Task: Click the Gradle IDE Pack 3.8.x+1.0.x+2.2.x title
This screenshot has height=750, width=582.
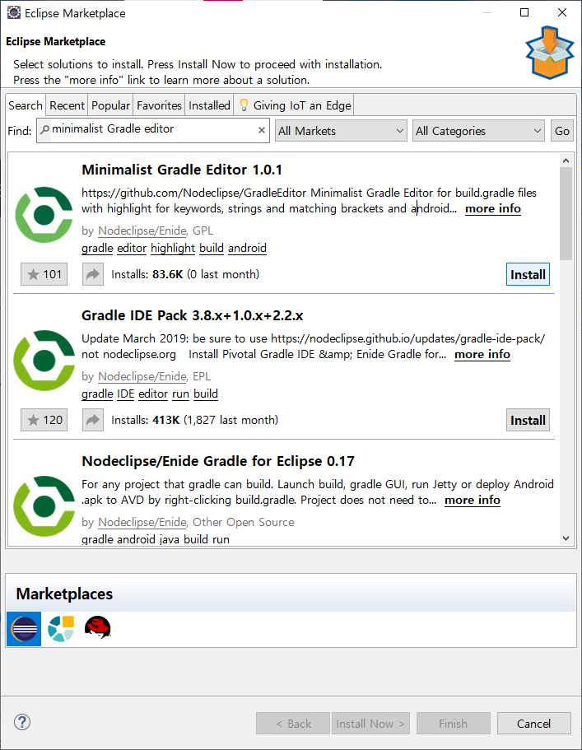Action: coord(193,315)
